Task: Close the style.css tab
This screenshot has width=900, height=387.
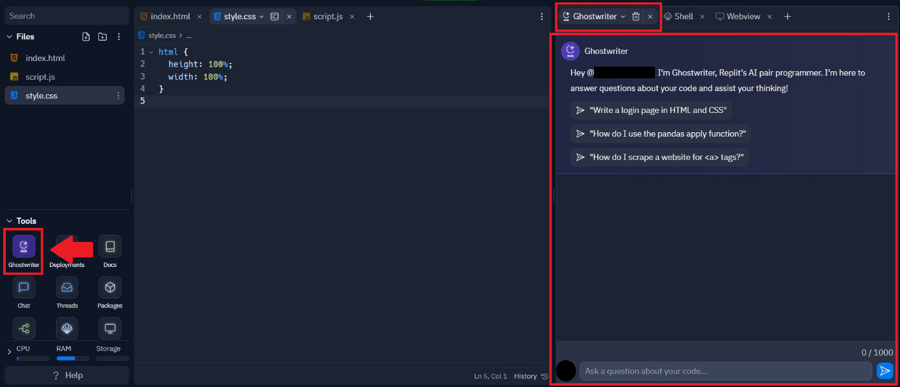Action: (x=289, y=17)
